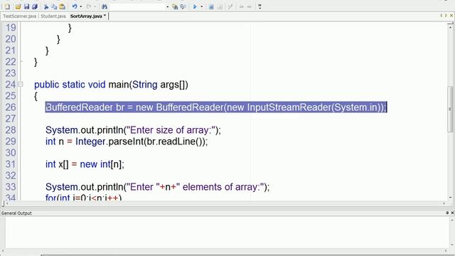
Task: Click the General Output panel title
Action: coord(16,213)
